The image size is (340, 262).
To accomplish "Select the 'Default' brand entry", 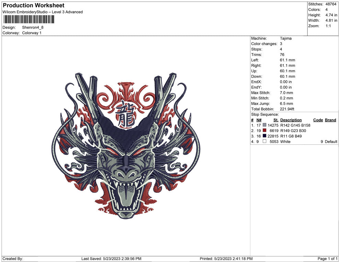I will (331, 142).
